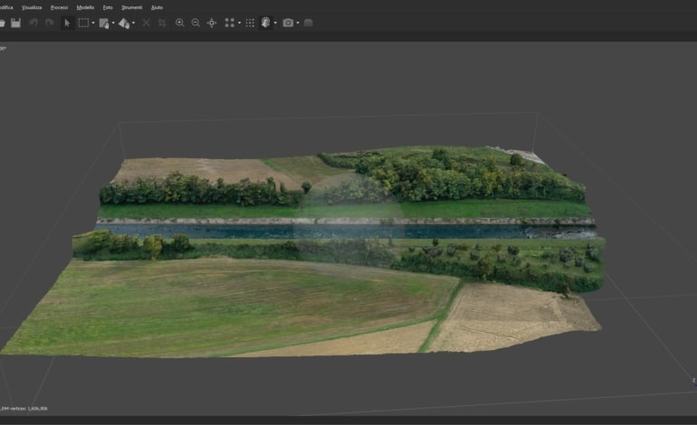The height and width of the screenshot is (425, 697).
Task: Click the dense cloud grid icon
Action: [x=250, y=24]
